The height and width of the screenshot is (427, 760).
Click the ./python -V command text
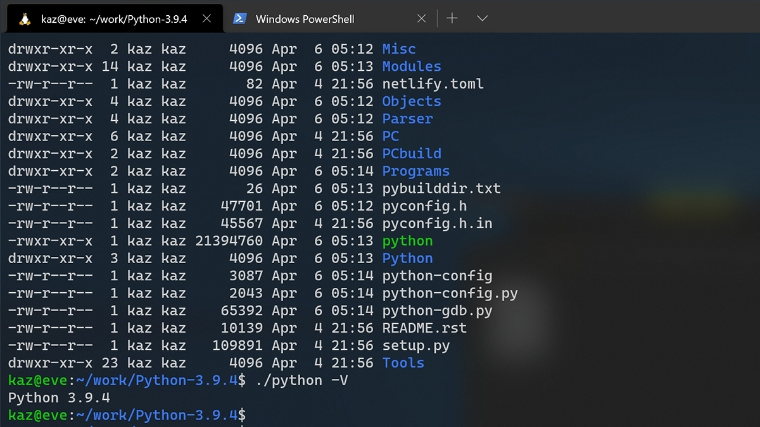(302, 380)
